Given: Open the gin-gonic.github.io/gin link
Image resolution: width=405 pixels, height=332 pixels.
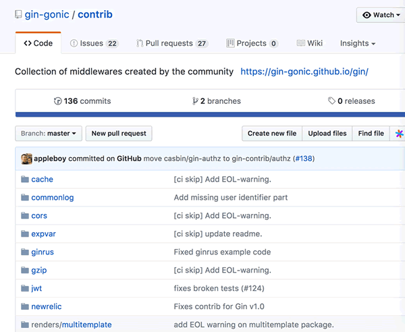Looking at the screenshot, I should [x=304, y=72].
